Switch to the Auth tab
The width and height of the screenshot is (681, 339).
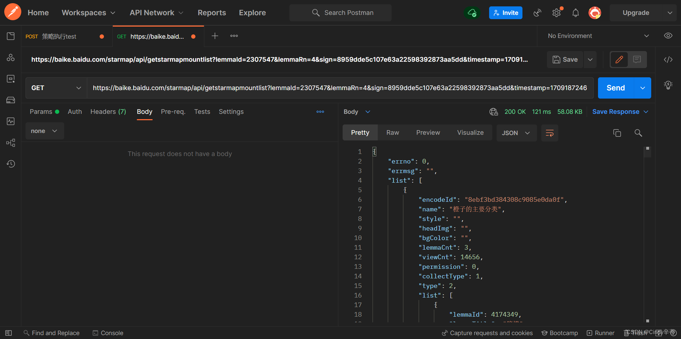click(x=75, y=112)
